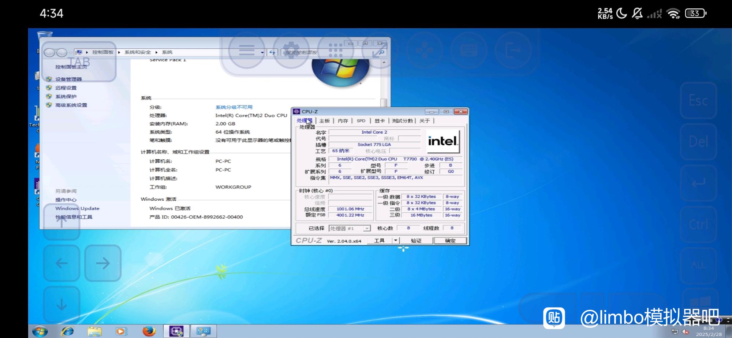Switch to the 显卡 tab in CPU-Z
Image resolution: width=732 pixels, height=338 pixels.
tap(380, 121)
